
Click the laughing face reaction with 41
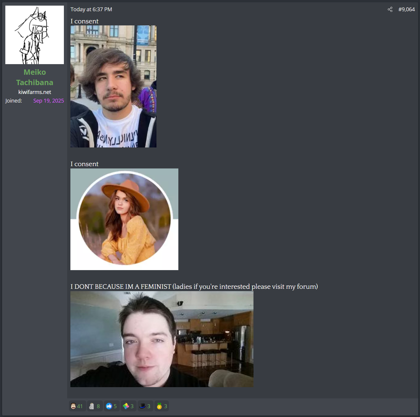73,406
